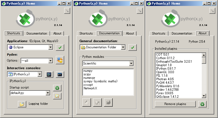The width and height of the screenshot is (218, 118).
Task: Select numpy in the Python modules list
Action: tap(88, 71)
